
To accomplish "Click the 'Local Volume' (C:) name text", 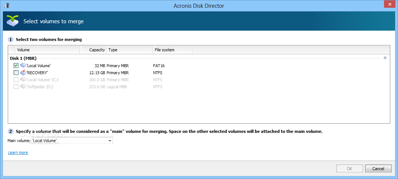I will [43, 80].
